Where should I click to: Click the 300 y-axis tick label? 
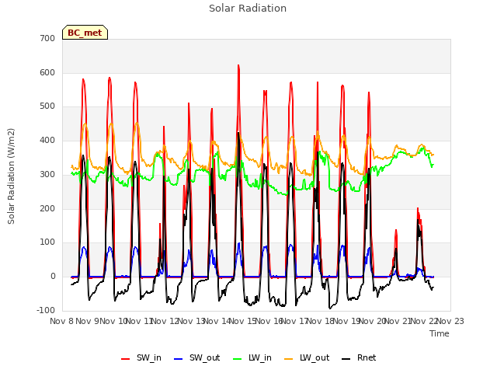click(47, 174)
